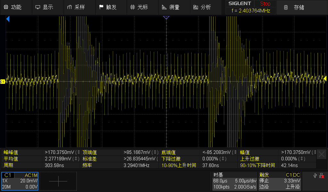Click the 1X probe attenuation value
The height and width of the screenshot is (192, 328).
coord(5,181)
